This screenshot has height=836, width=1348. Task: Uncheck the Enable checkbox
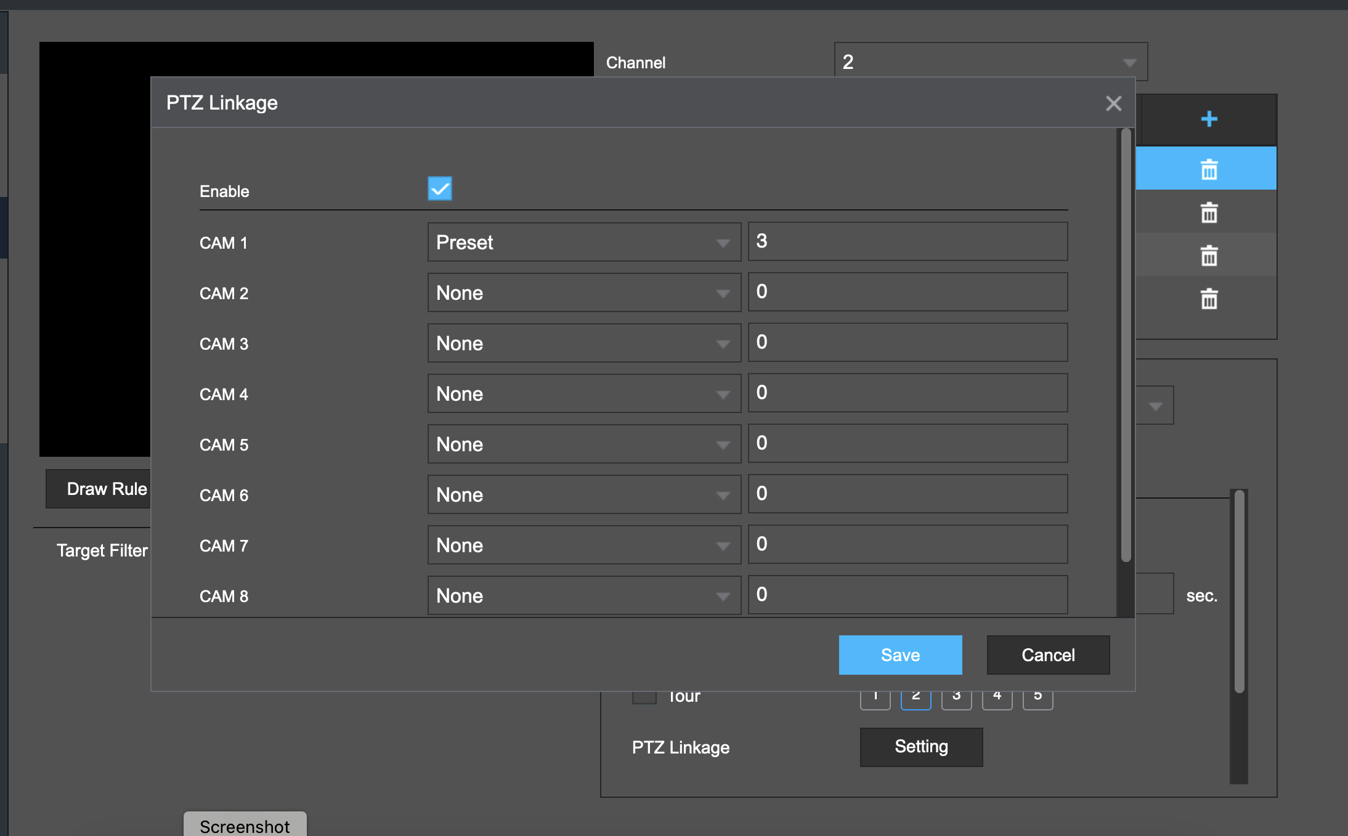440,189
